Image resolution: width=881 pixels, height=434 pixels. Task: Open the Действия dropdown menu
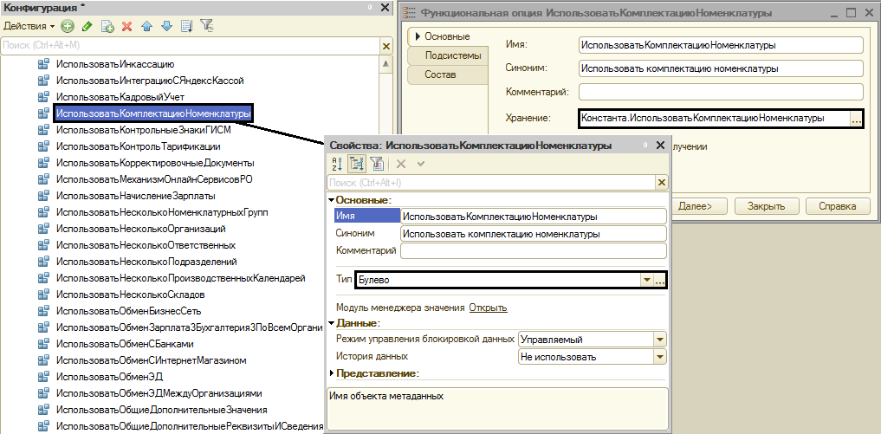pyautogui.click(x=29, y=26)
